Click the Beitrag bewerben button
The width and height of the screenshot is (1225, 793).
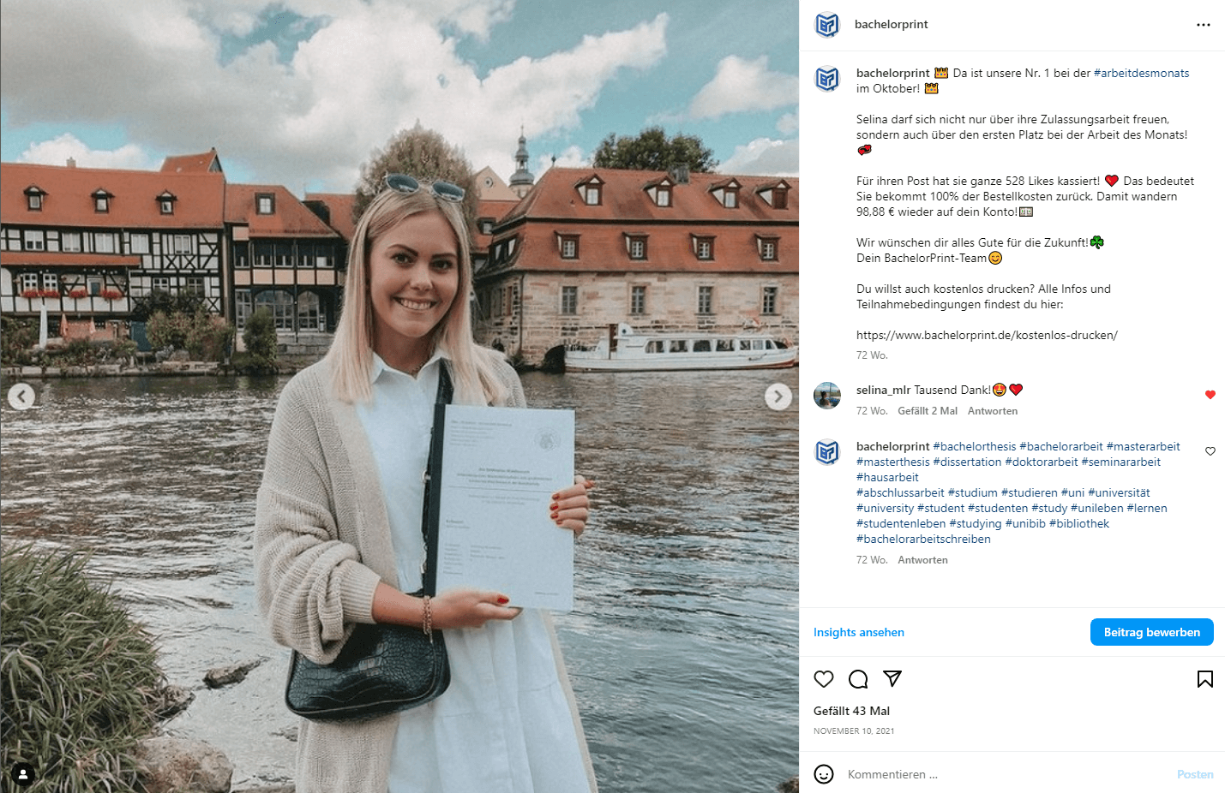(x=1152, y=632)
